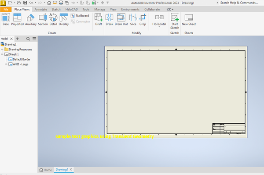Open the Model browser hamburger menu
This screenshot has width=264, height=175.
tap(34, 39)
